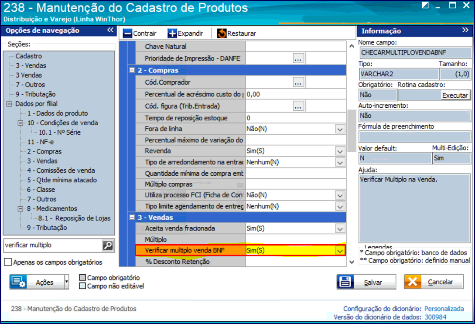Click the % Desconto Retenção value field

295,262
